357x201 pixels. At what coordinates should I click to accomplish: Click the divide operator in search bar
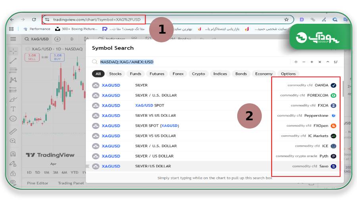pos(296,62)
